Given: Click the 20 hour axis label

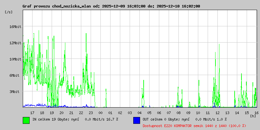Looking at the screenshot, I should (x=61, y=113).
